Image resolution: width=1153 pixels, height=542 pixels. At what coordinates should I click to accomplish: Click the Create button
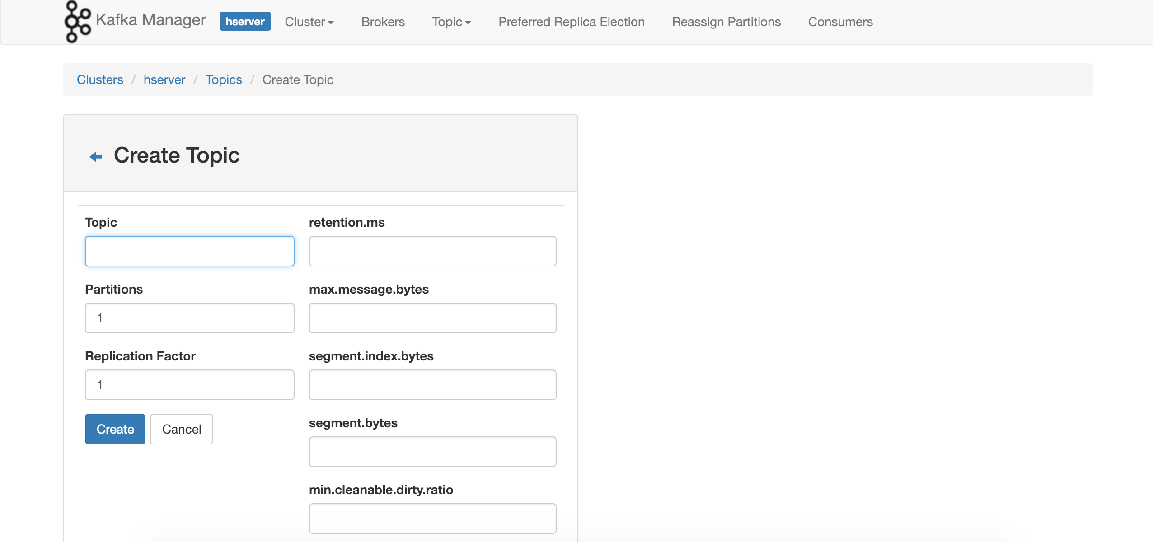[115, 429]
